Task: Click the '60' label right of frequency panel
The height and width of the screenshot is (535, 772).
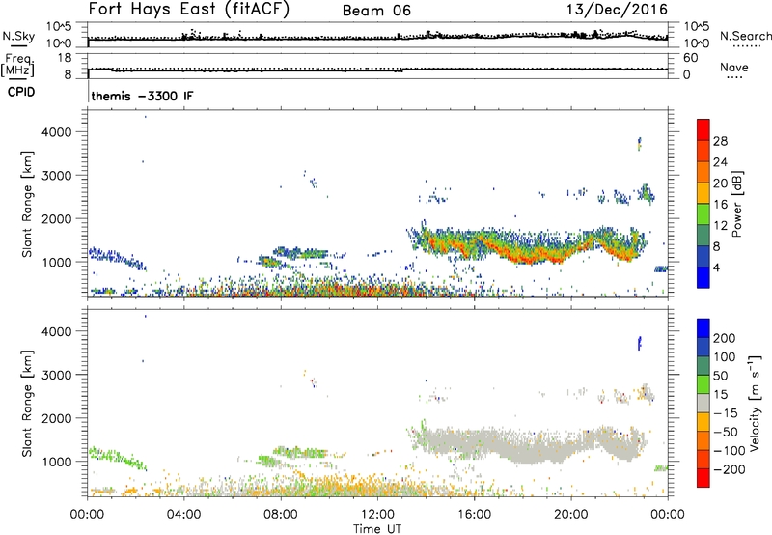Action: coord(691,58)
